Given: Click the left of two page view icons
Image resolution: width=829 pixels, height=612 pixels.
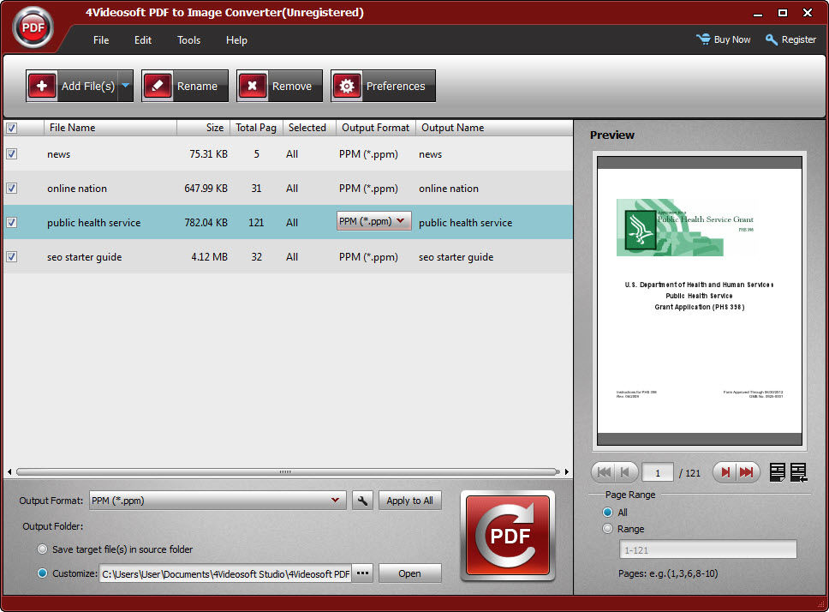Looking at the screenshot, I should (778, 472).
